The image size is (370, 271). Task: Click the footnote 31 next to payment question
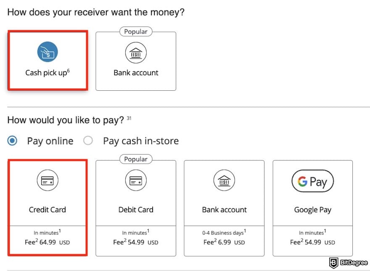[x=129, y=118]
